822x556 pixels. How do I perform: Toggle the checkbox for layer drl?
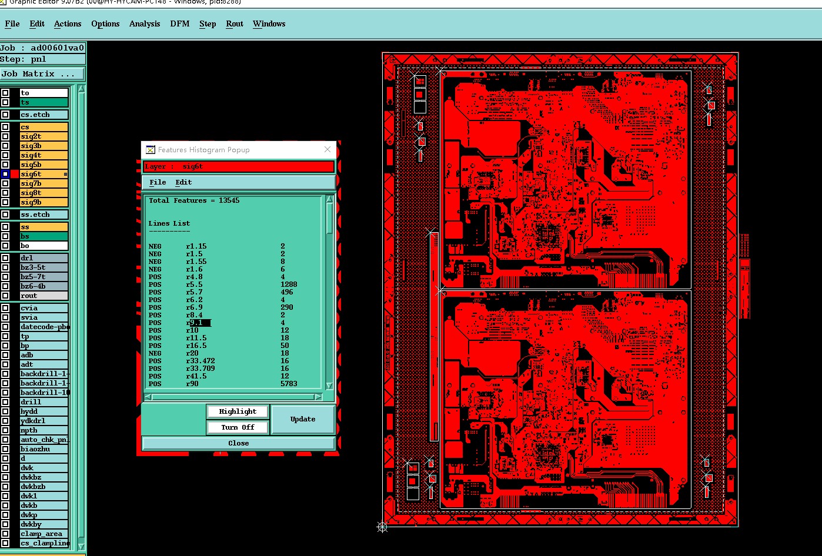tap(5, 258)
